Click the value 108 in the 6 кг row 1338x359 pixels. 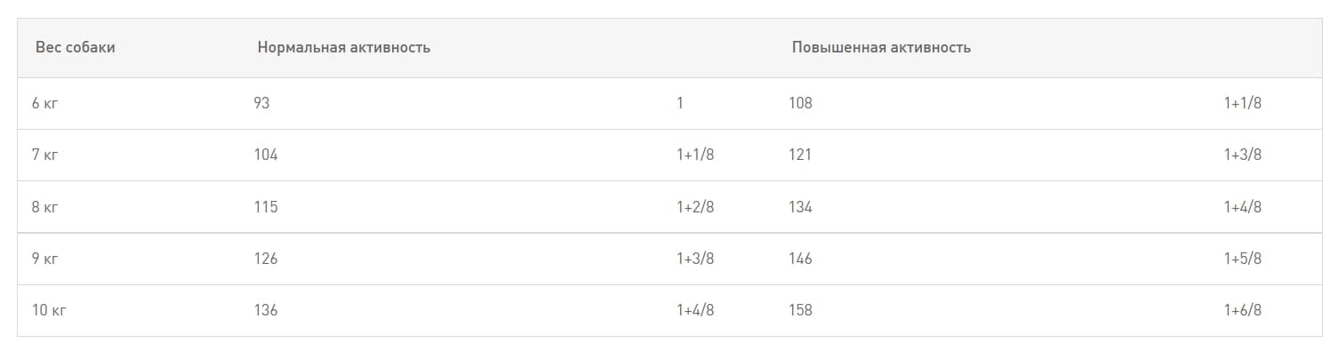click(x=800, y=103)
